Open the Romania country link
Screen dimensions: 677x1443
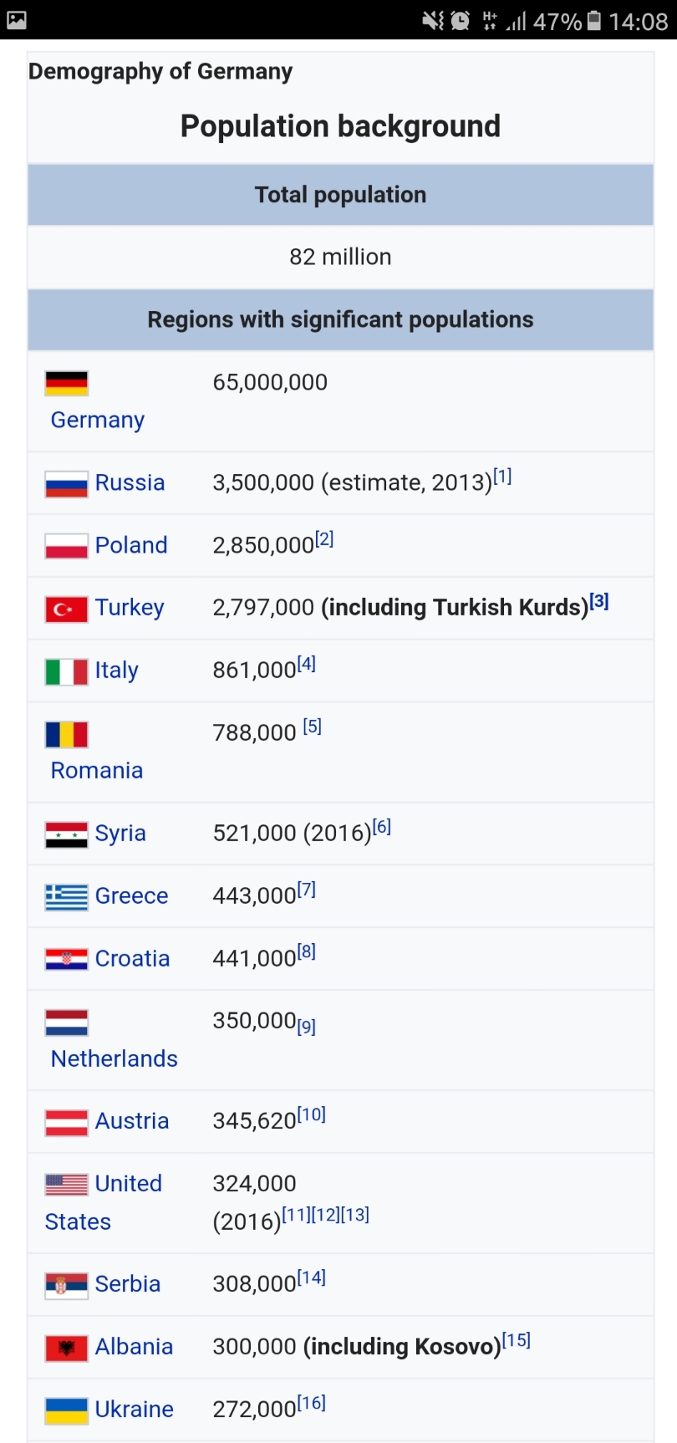tap(97, 770)
